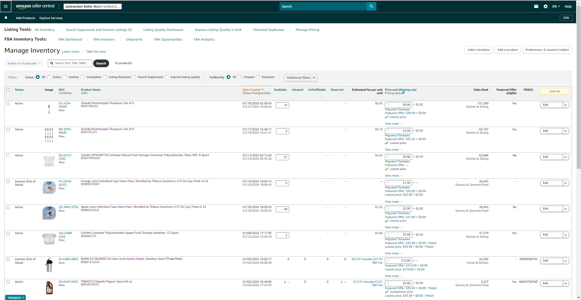The height and width of the screenshot is (300, 581).
Task: Choose the Search Suppressed filter radio
Action: (134, 77)
